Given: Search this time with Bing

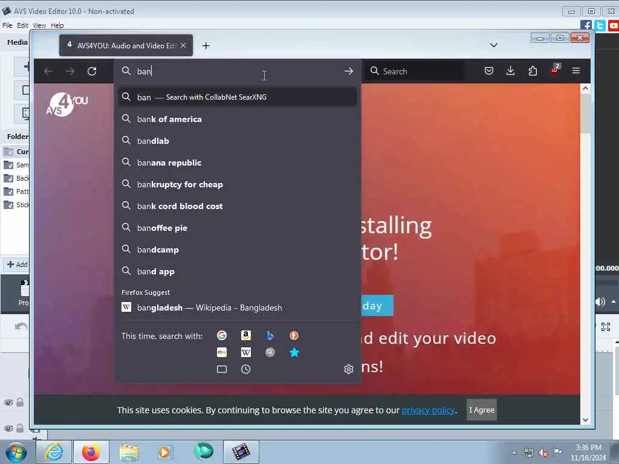Looking at the screenshot, I should click(x=270, y=335).
